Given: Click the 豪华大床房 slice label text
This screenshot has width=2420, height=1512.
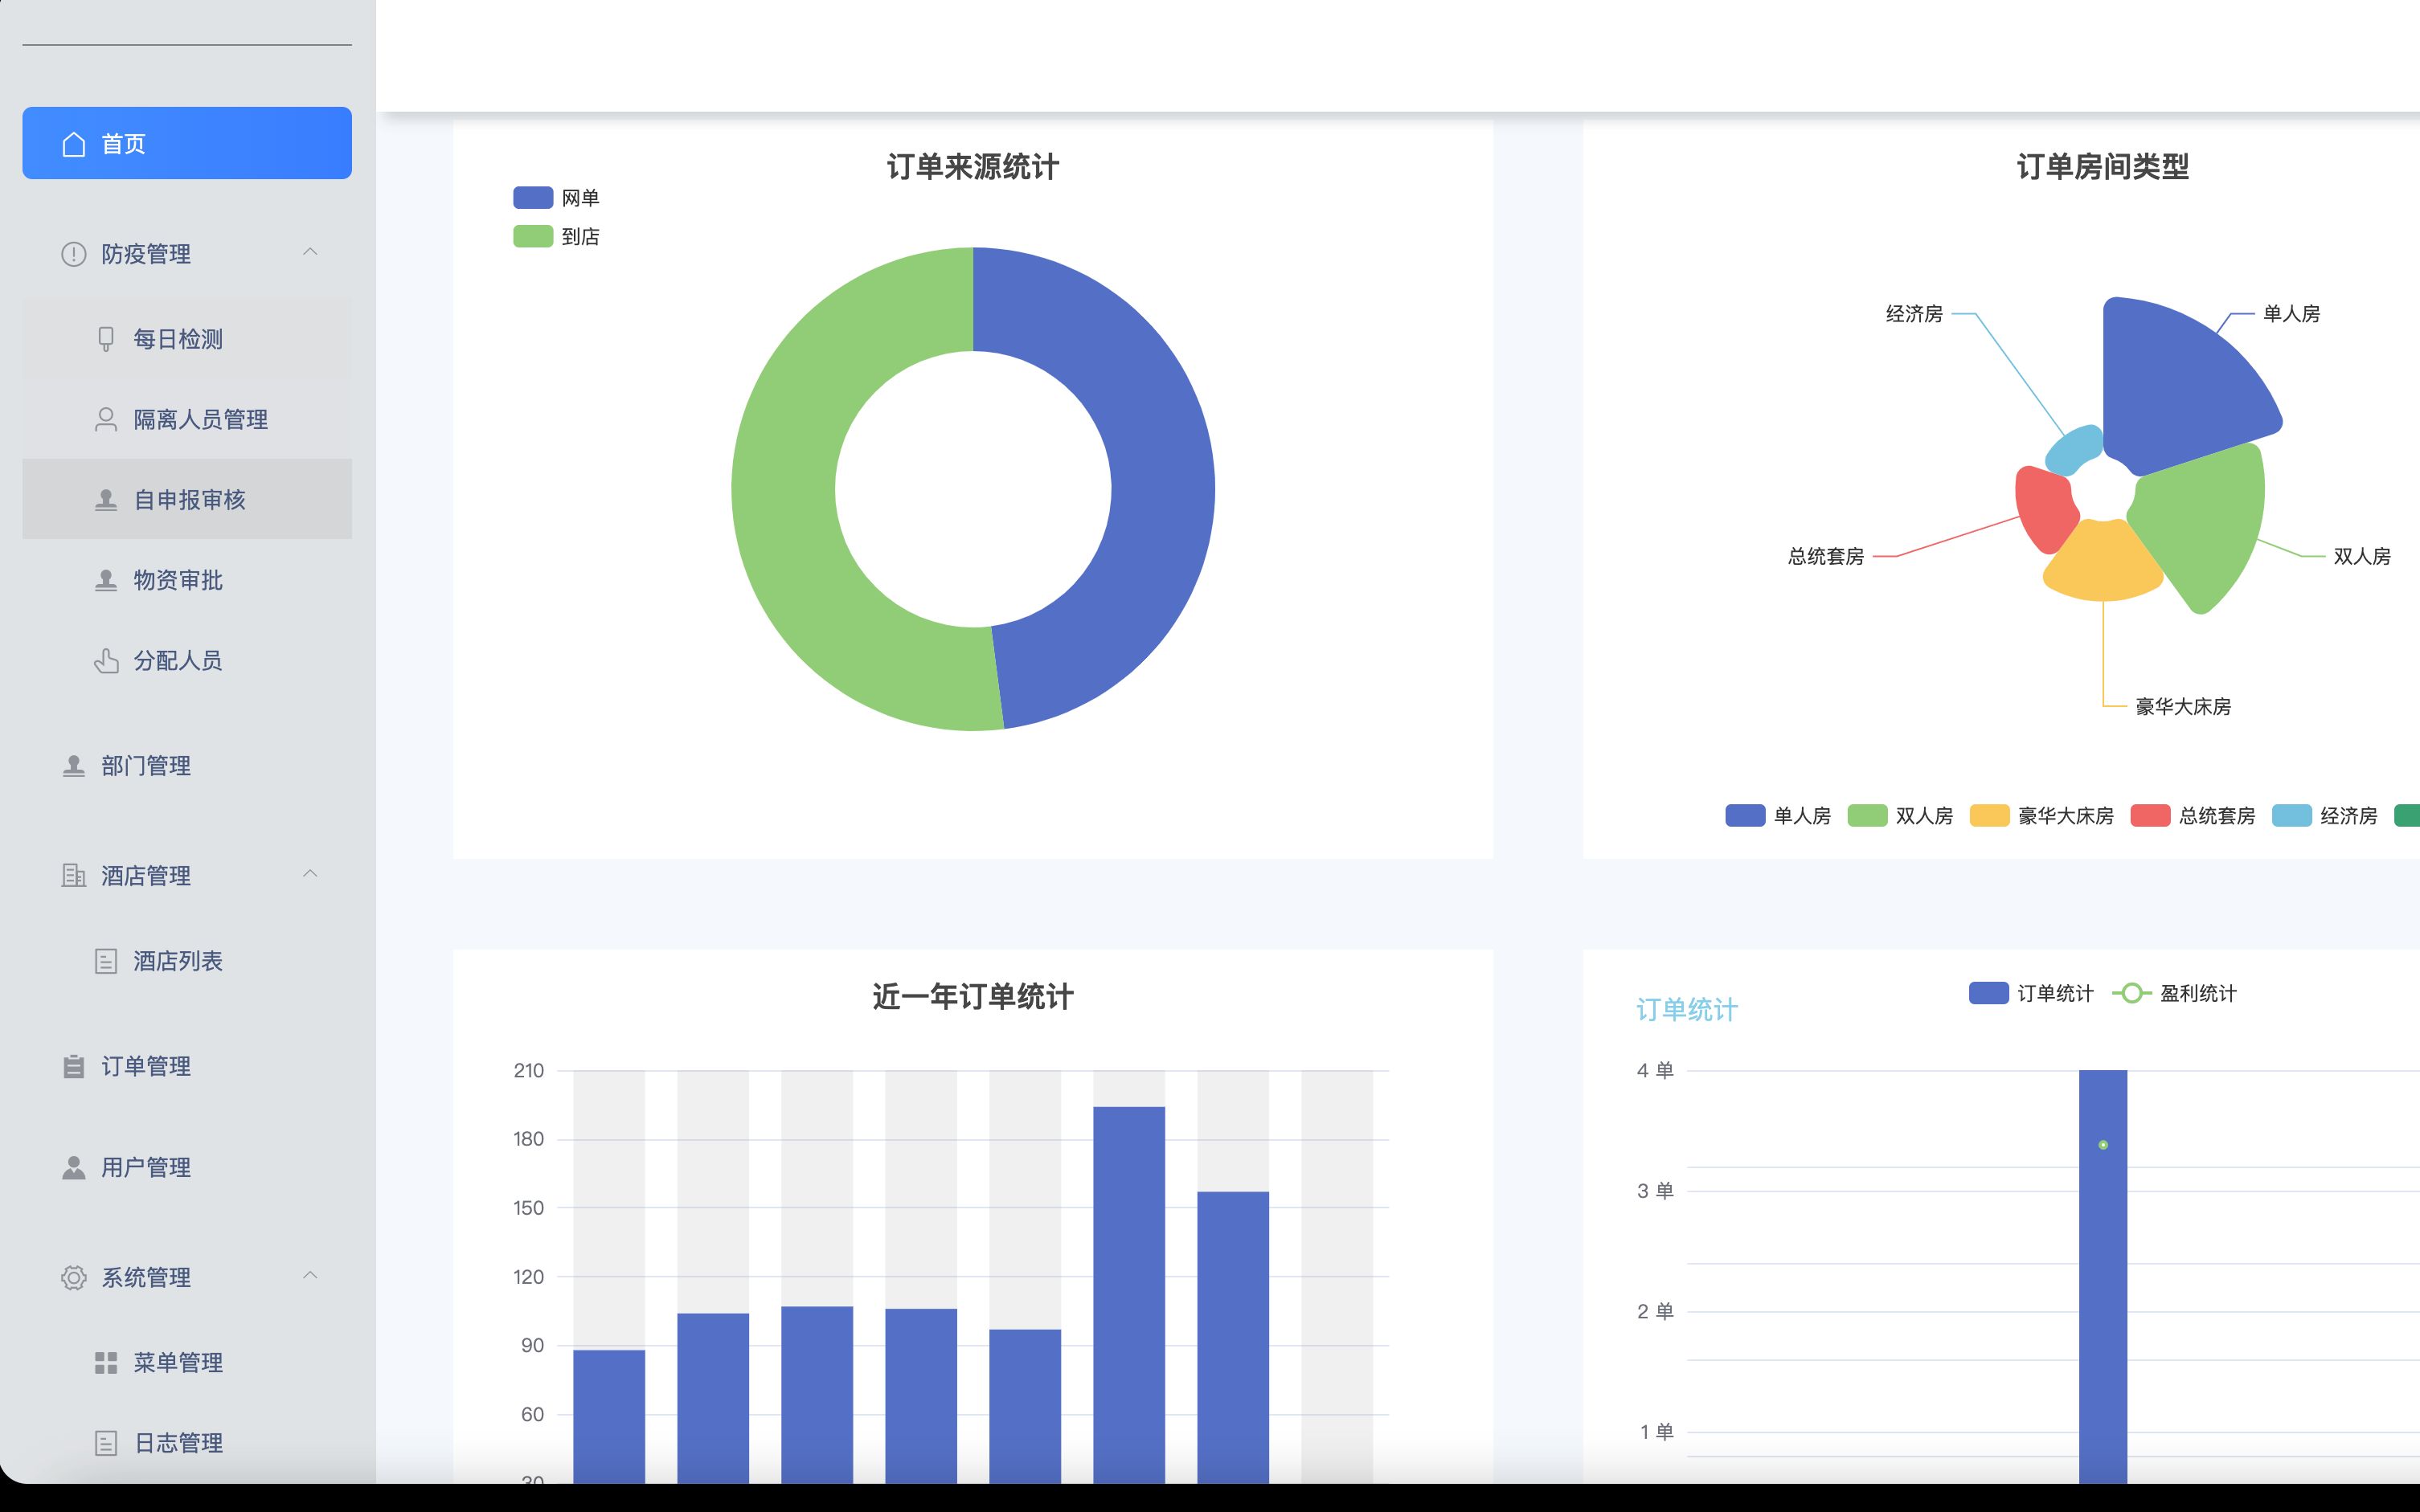Looking at the screenshot, I should pos(2183,707).
